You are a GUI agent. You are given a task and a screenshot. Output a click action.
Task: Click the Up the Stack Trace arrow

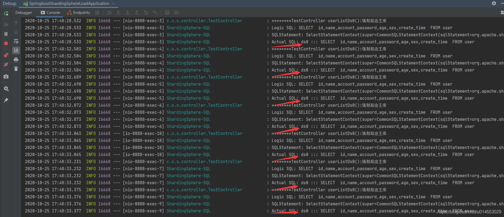pyautogui.click(x=16, y=23)
